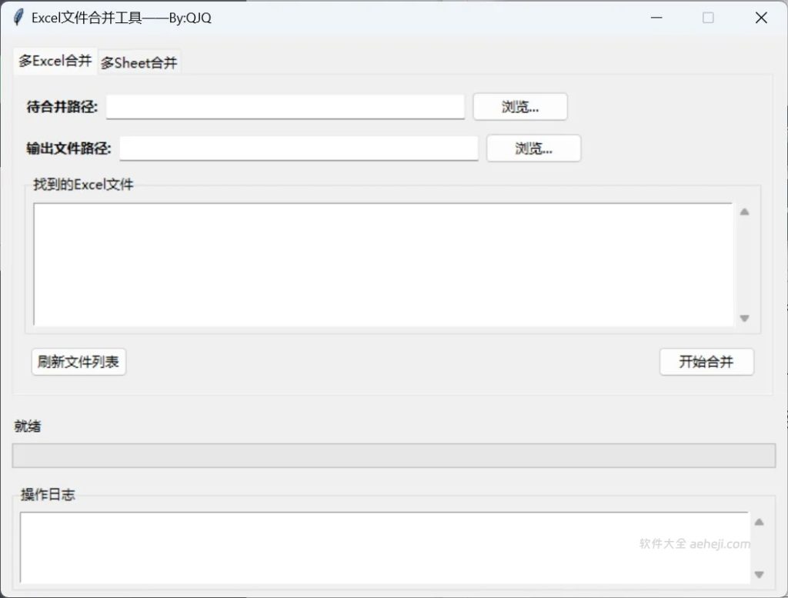Click the minimize button in the title bar
The height and width of the screenshot is (598, 788).
(655, 17)
